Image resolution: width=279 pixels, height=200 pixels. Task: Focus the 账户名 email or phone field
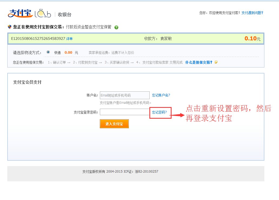pos(125,95)
